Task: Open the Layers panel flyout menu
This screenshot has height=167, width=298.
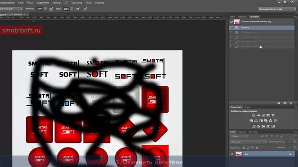Action: 296,132
